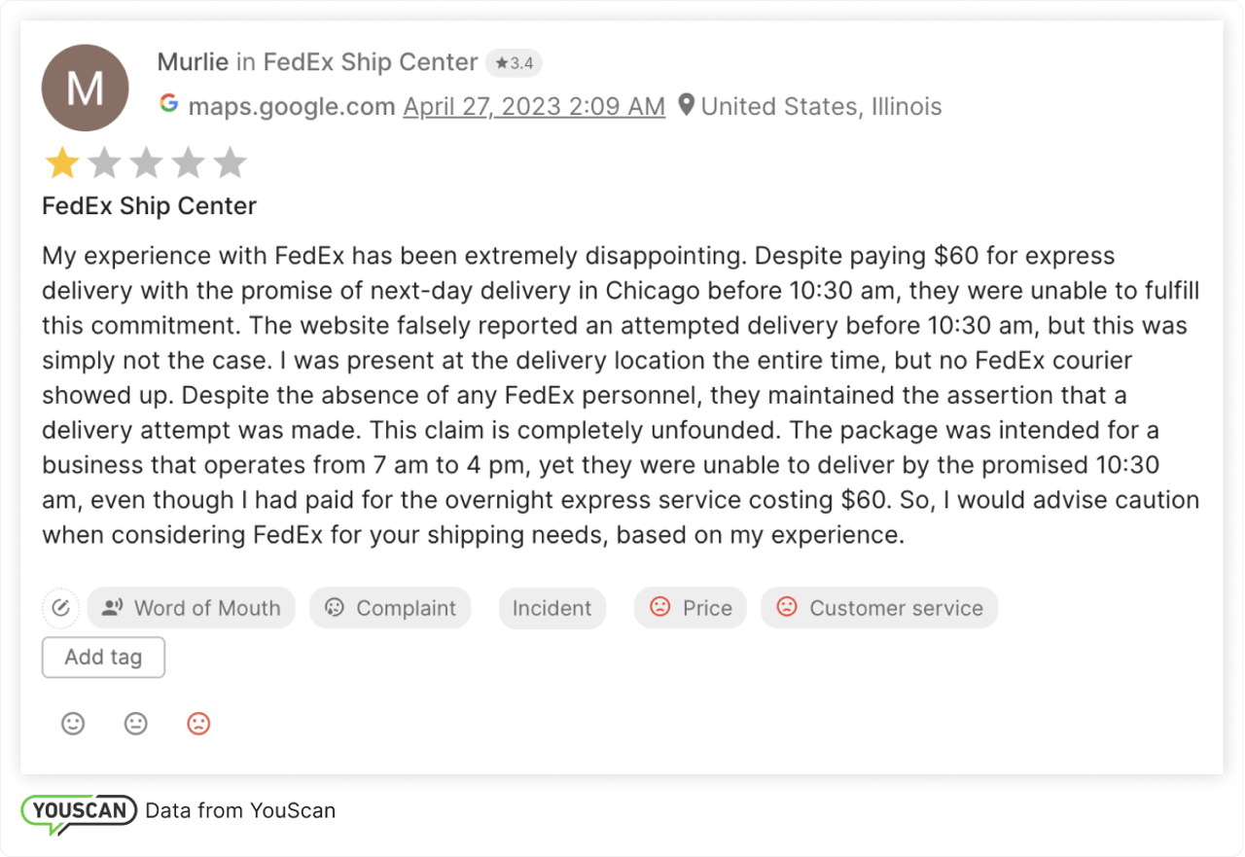Click the speaker icon on Word of Mouth tag
Screen dimensions: 1245x857
pos(112,607)
